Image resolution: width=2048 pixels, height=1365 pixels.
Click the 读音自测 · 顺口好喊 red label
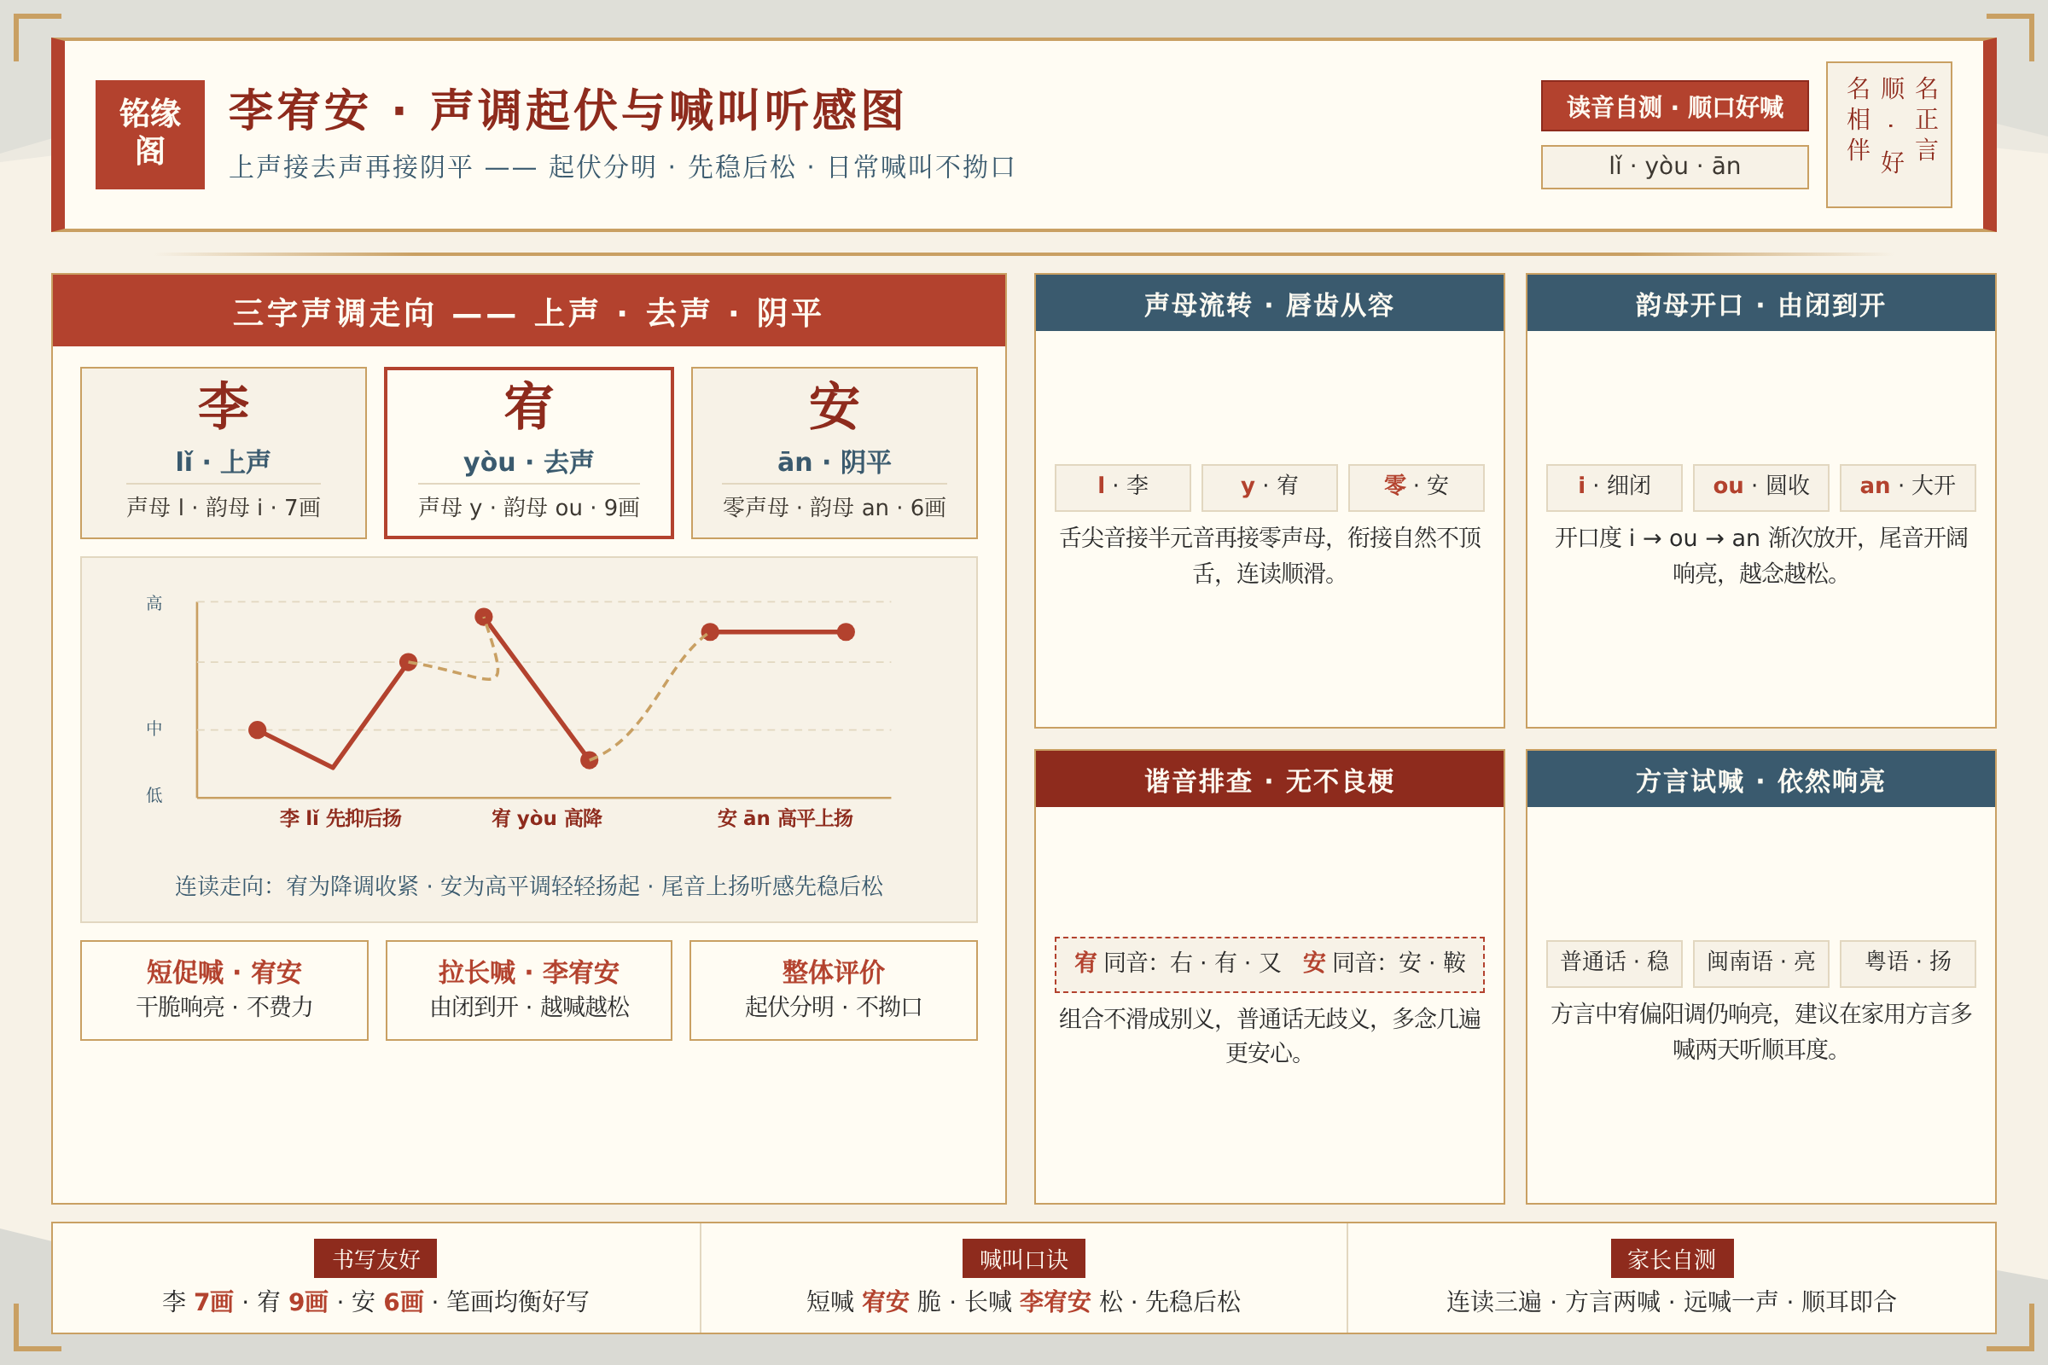1674,106
